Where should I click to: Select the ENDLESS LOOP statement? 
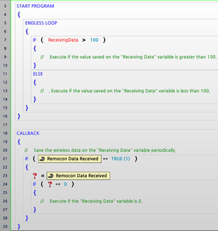[x=41, y=23]
